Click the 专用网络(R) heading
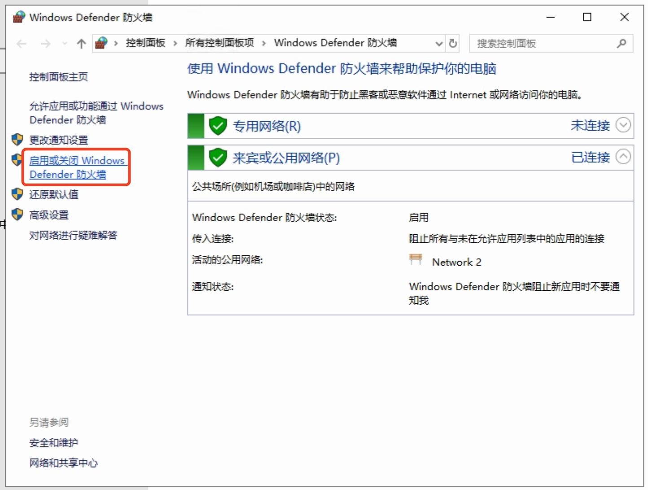This screenshot has height=490, width=648. click(267, 126)
